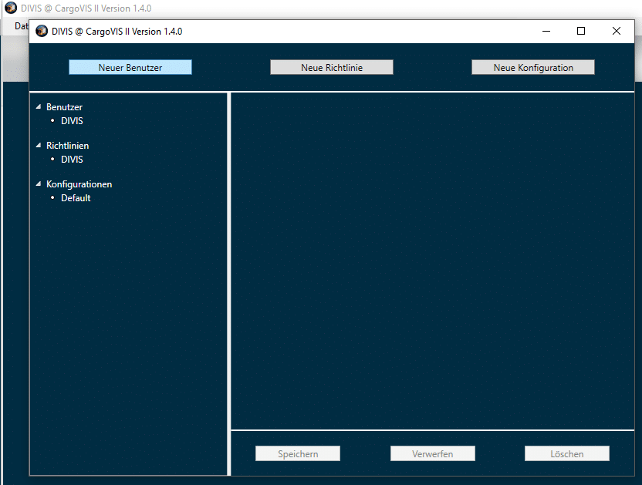Create a new policy with Neue Richtlinie
The width and height of the screenshot is (642, 485).
tap(332, 68)
